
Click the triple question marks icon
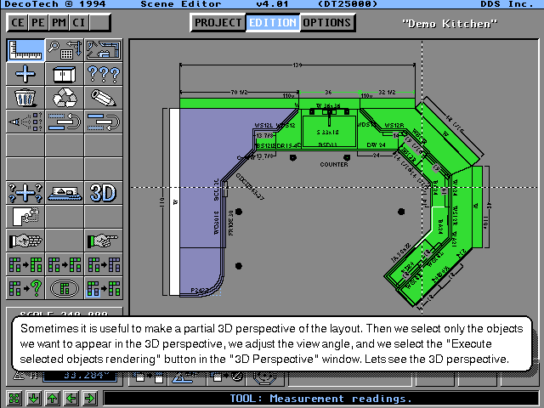[x=104, y=74]
